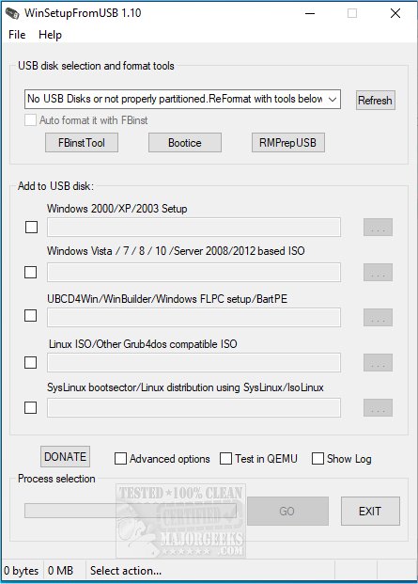Click browse button for Windows 2000/XP/2003 Setup

378,228
